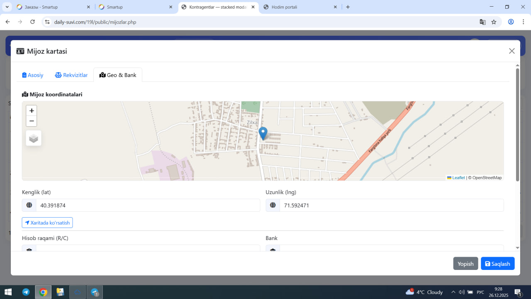Select the Geo & Bank tab

118,75
